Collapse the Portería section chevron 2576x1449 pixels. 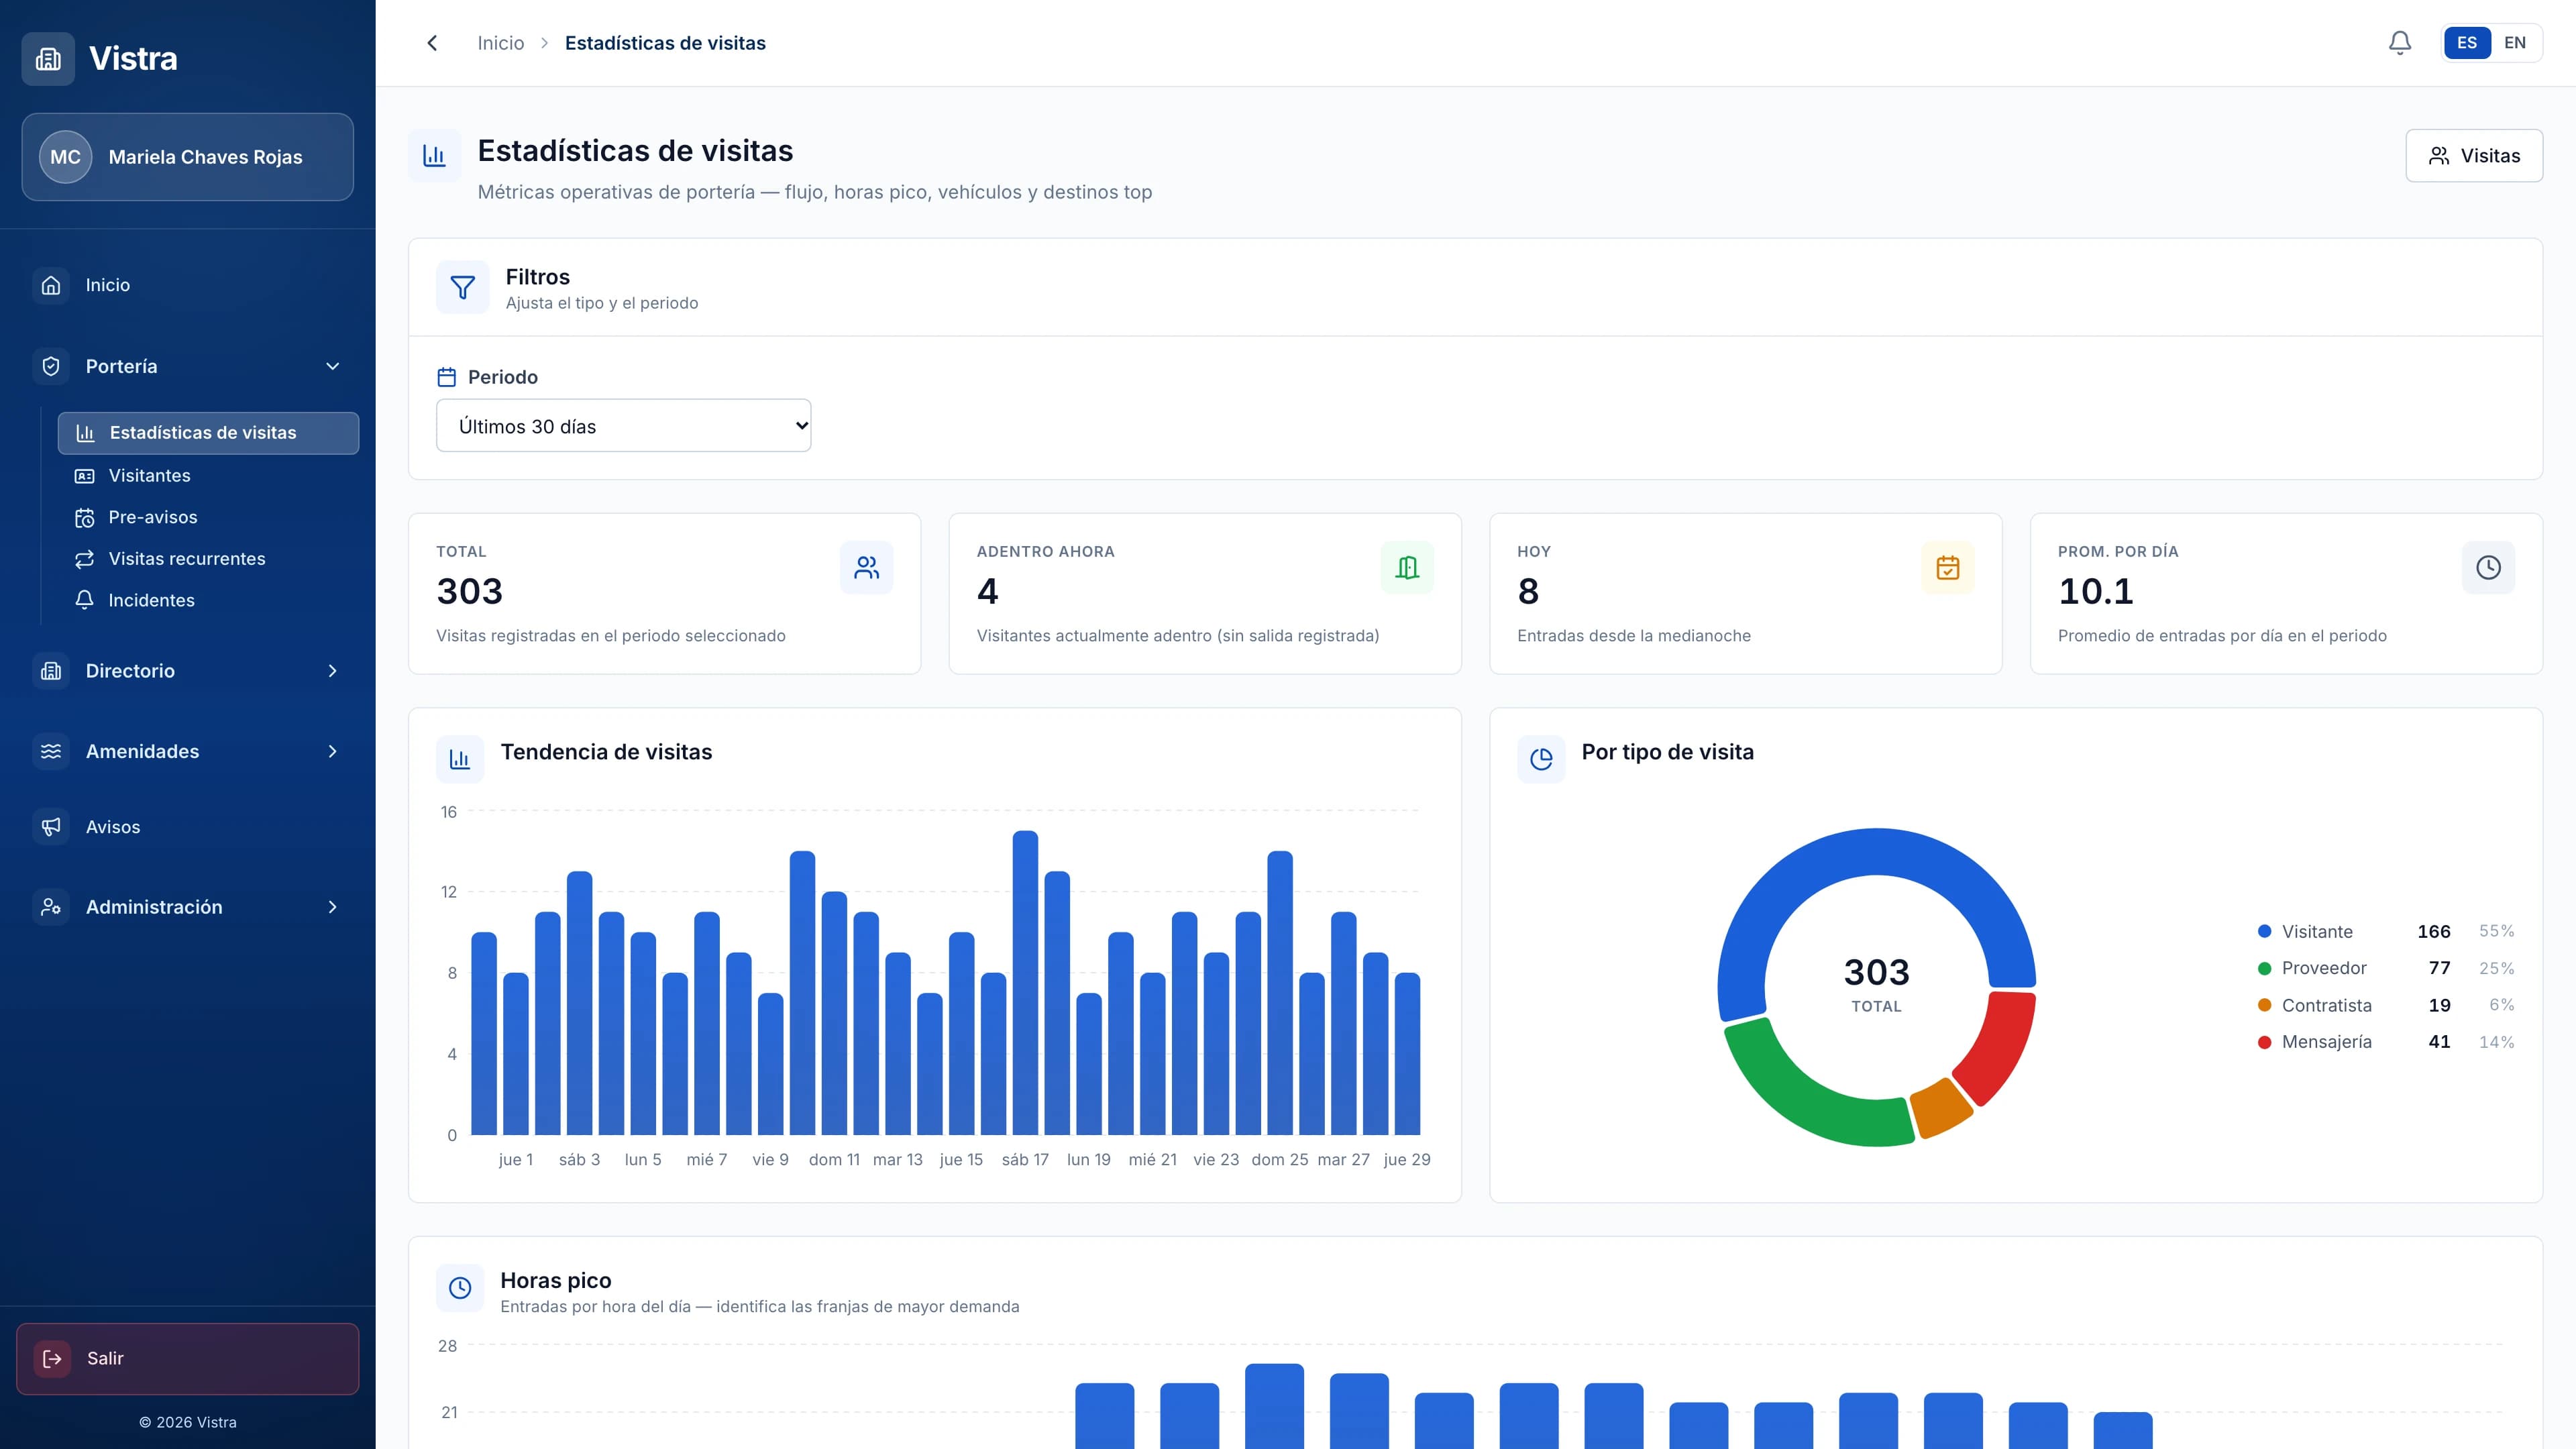[333, 366]
